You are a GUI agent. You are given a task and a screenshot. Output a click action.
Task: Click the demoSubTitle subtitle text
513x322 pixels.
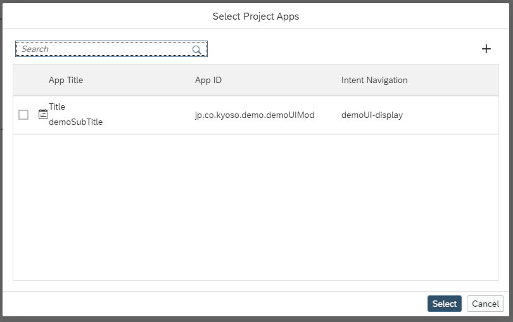(x=75, y=122)
